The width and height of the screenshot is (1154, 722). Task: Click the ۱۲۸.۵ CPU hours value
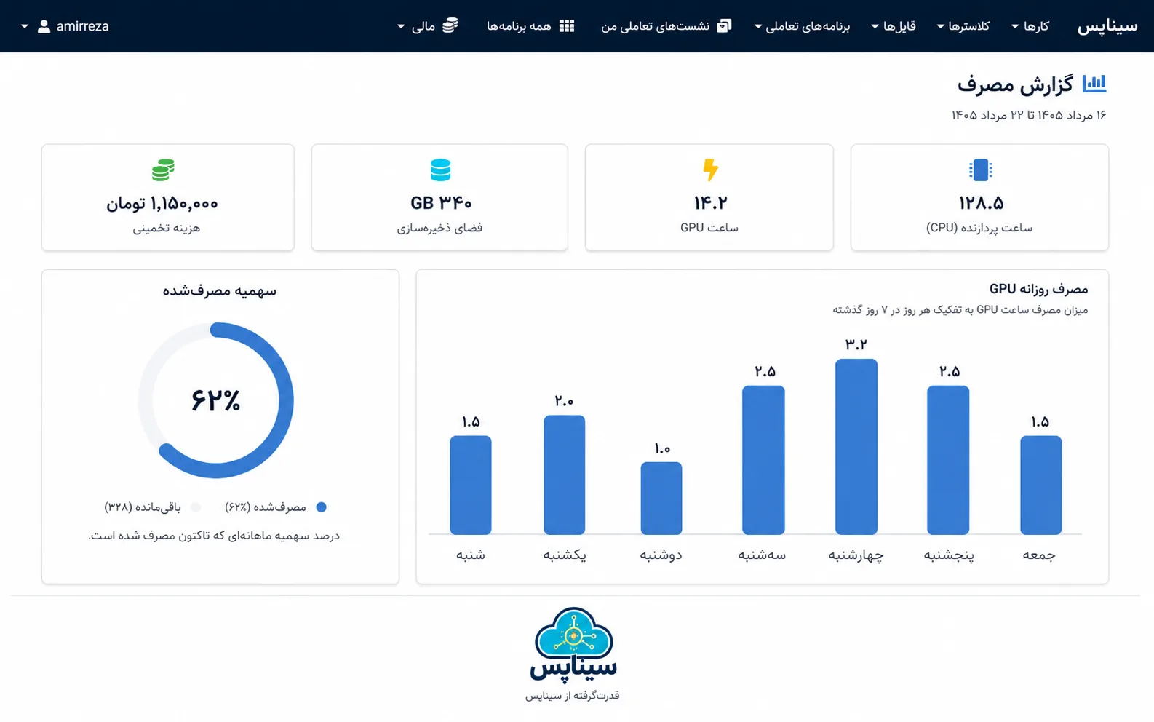(980, 202)
